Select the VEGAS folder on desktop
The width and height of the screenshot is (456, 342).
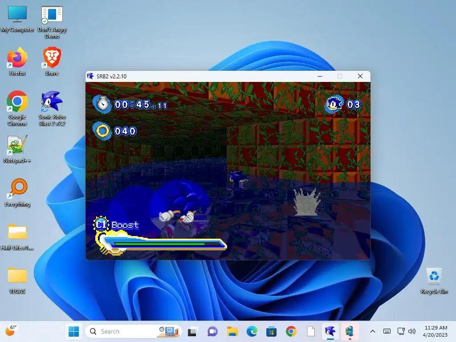point(17,281)
